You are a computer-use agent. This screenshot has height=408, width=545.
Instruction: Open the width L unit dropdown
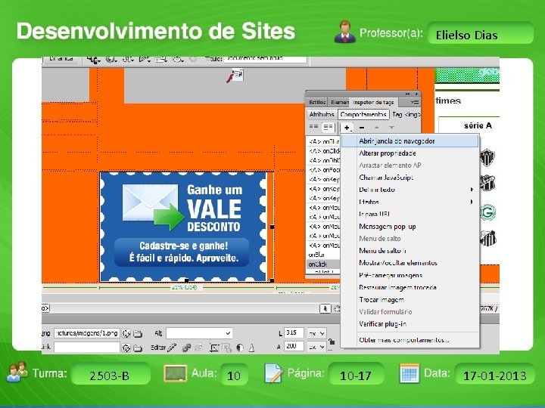pos(316,333)
